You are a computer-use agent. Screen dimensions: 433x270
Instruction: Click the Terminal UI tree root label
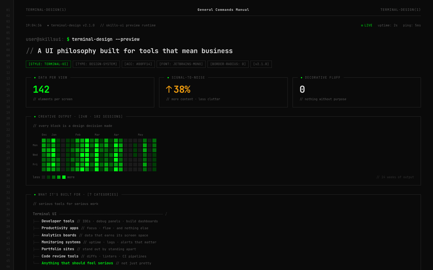coord(45,214)
